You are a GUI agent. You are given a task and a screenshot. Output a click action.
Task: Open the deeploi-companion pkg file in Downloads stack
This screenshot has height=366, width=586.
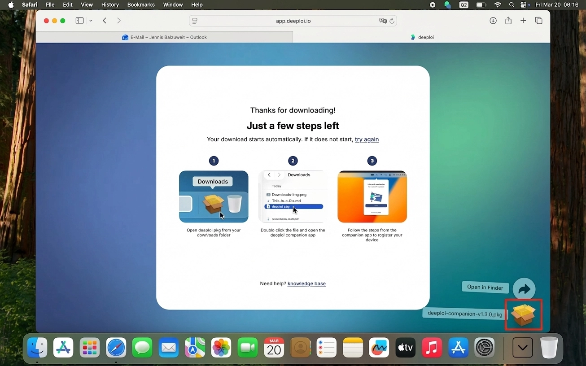pos(523,314)
